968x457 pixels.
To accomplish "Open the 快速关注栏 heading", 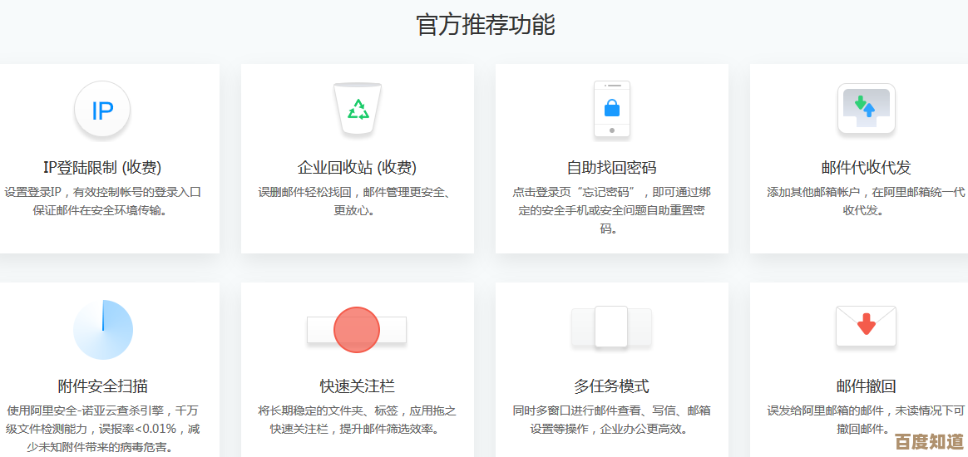I will 358,386.
